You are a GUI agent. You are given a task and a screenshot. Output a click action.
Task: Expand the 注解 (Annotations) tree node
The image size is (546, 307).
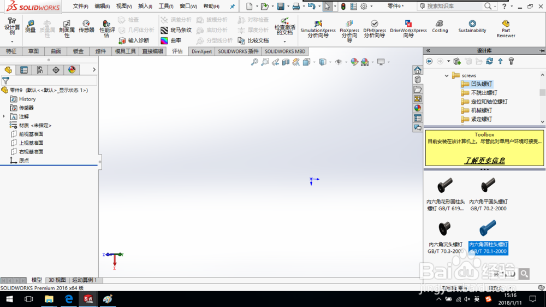click(x=4, y=116)
